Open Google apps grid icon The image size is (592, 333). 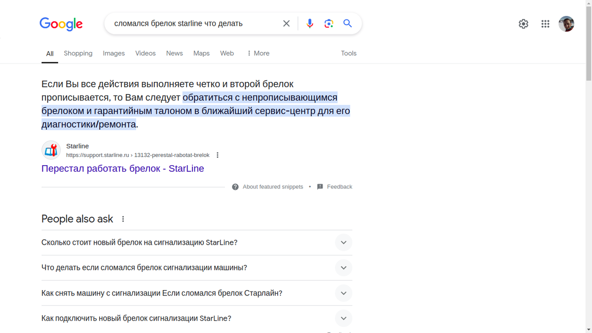pos(545,24)
